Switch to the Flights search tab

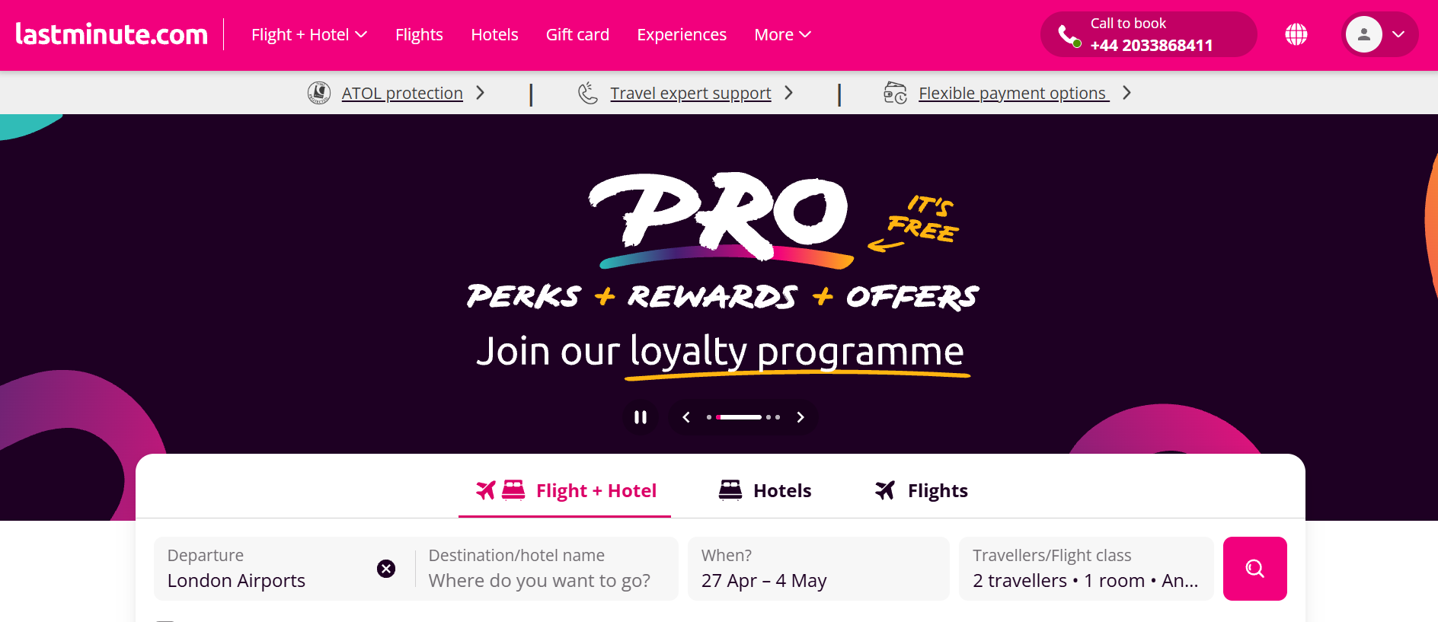[x=922, y=490]
